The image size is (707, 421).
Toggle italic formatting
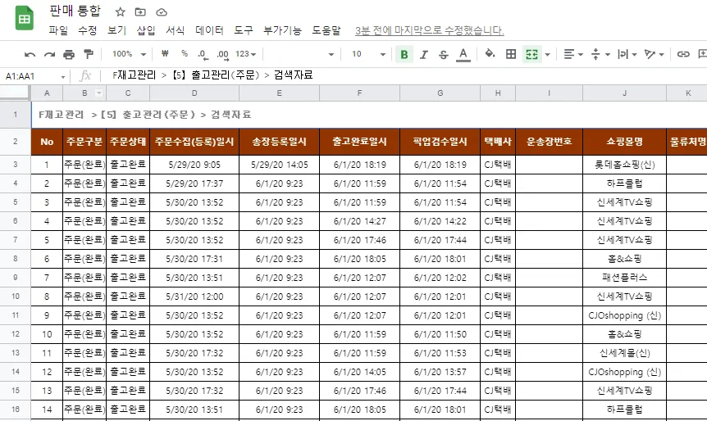click(x=424, y=55)
